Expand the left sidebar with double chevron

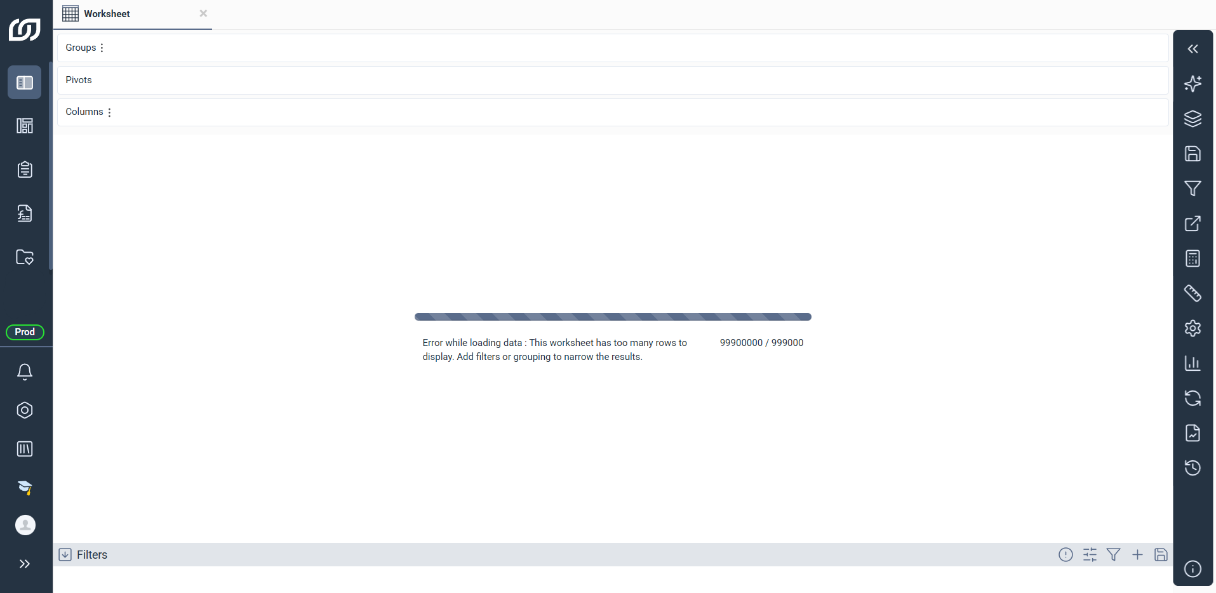click(x=25, y=564)
